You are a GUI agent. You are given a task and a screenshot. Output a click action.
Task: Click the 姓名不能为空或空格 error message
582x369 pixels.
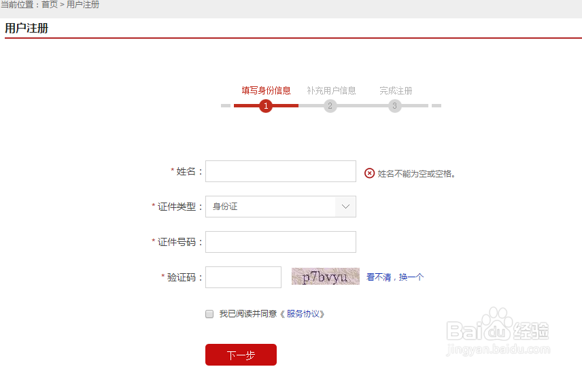tap(417, 173)
